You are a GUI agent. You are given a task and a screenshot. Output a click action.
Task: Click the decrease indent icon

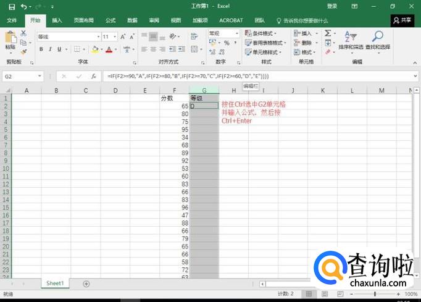[x=172, y=49]
